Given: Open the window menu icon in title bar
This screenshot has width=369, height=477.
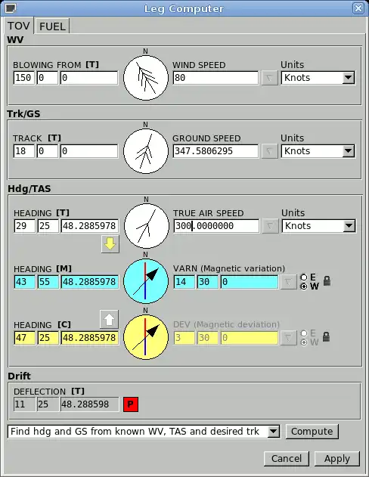Looking at the screenshot, I should pyautogui.click(x=11, y=8).
